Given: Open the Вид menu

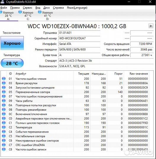Looking at the screenshot, I should (38, 8).
